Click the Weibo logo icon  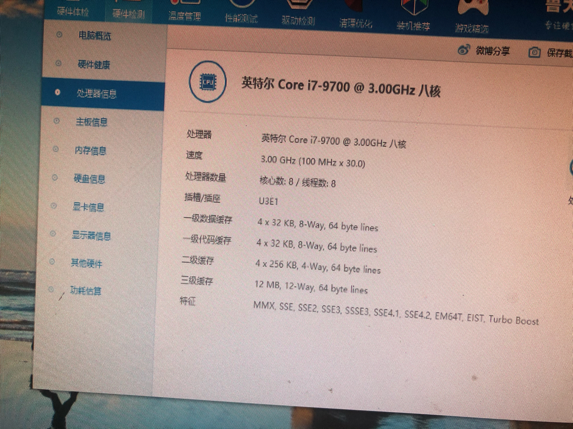464,50
